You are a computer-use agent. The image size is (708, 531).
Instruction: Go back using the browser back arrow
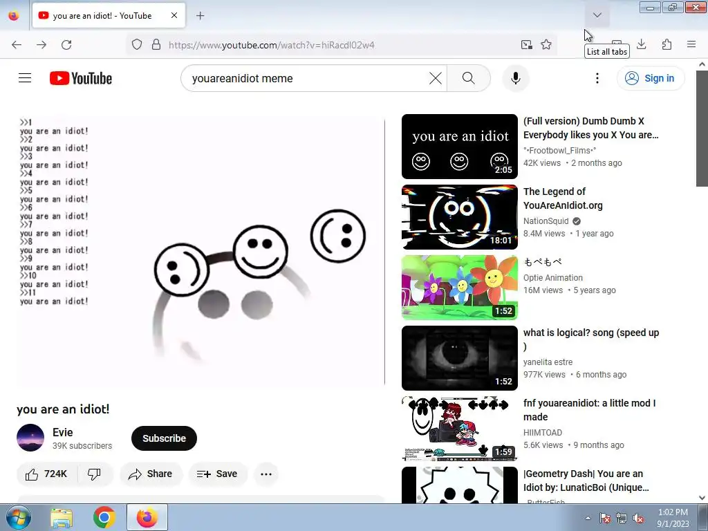point(17,45)
